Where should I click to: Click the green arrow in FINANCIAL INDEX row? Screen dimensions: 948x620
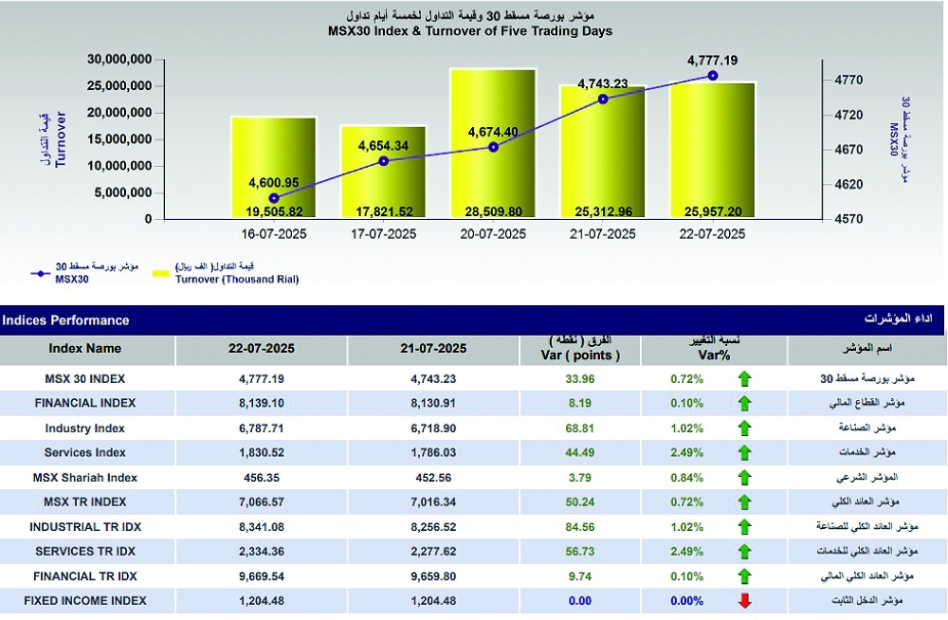(x=744, y=404)
